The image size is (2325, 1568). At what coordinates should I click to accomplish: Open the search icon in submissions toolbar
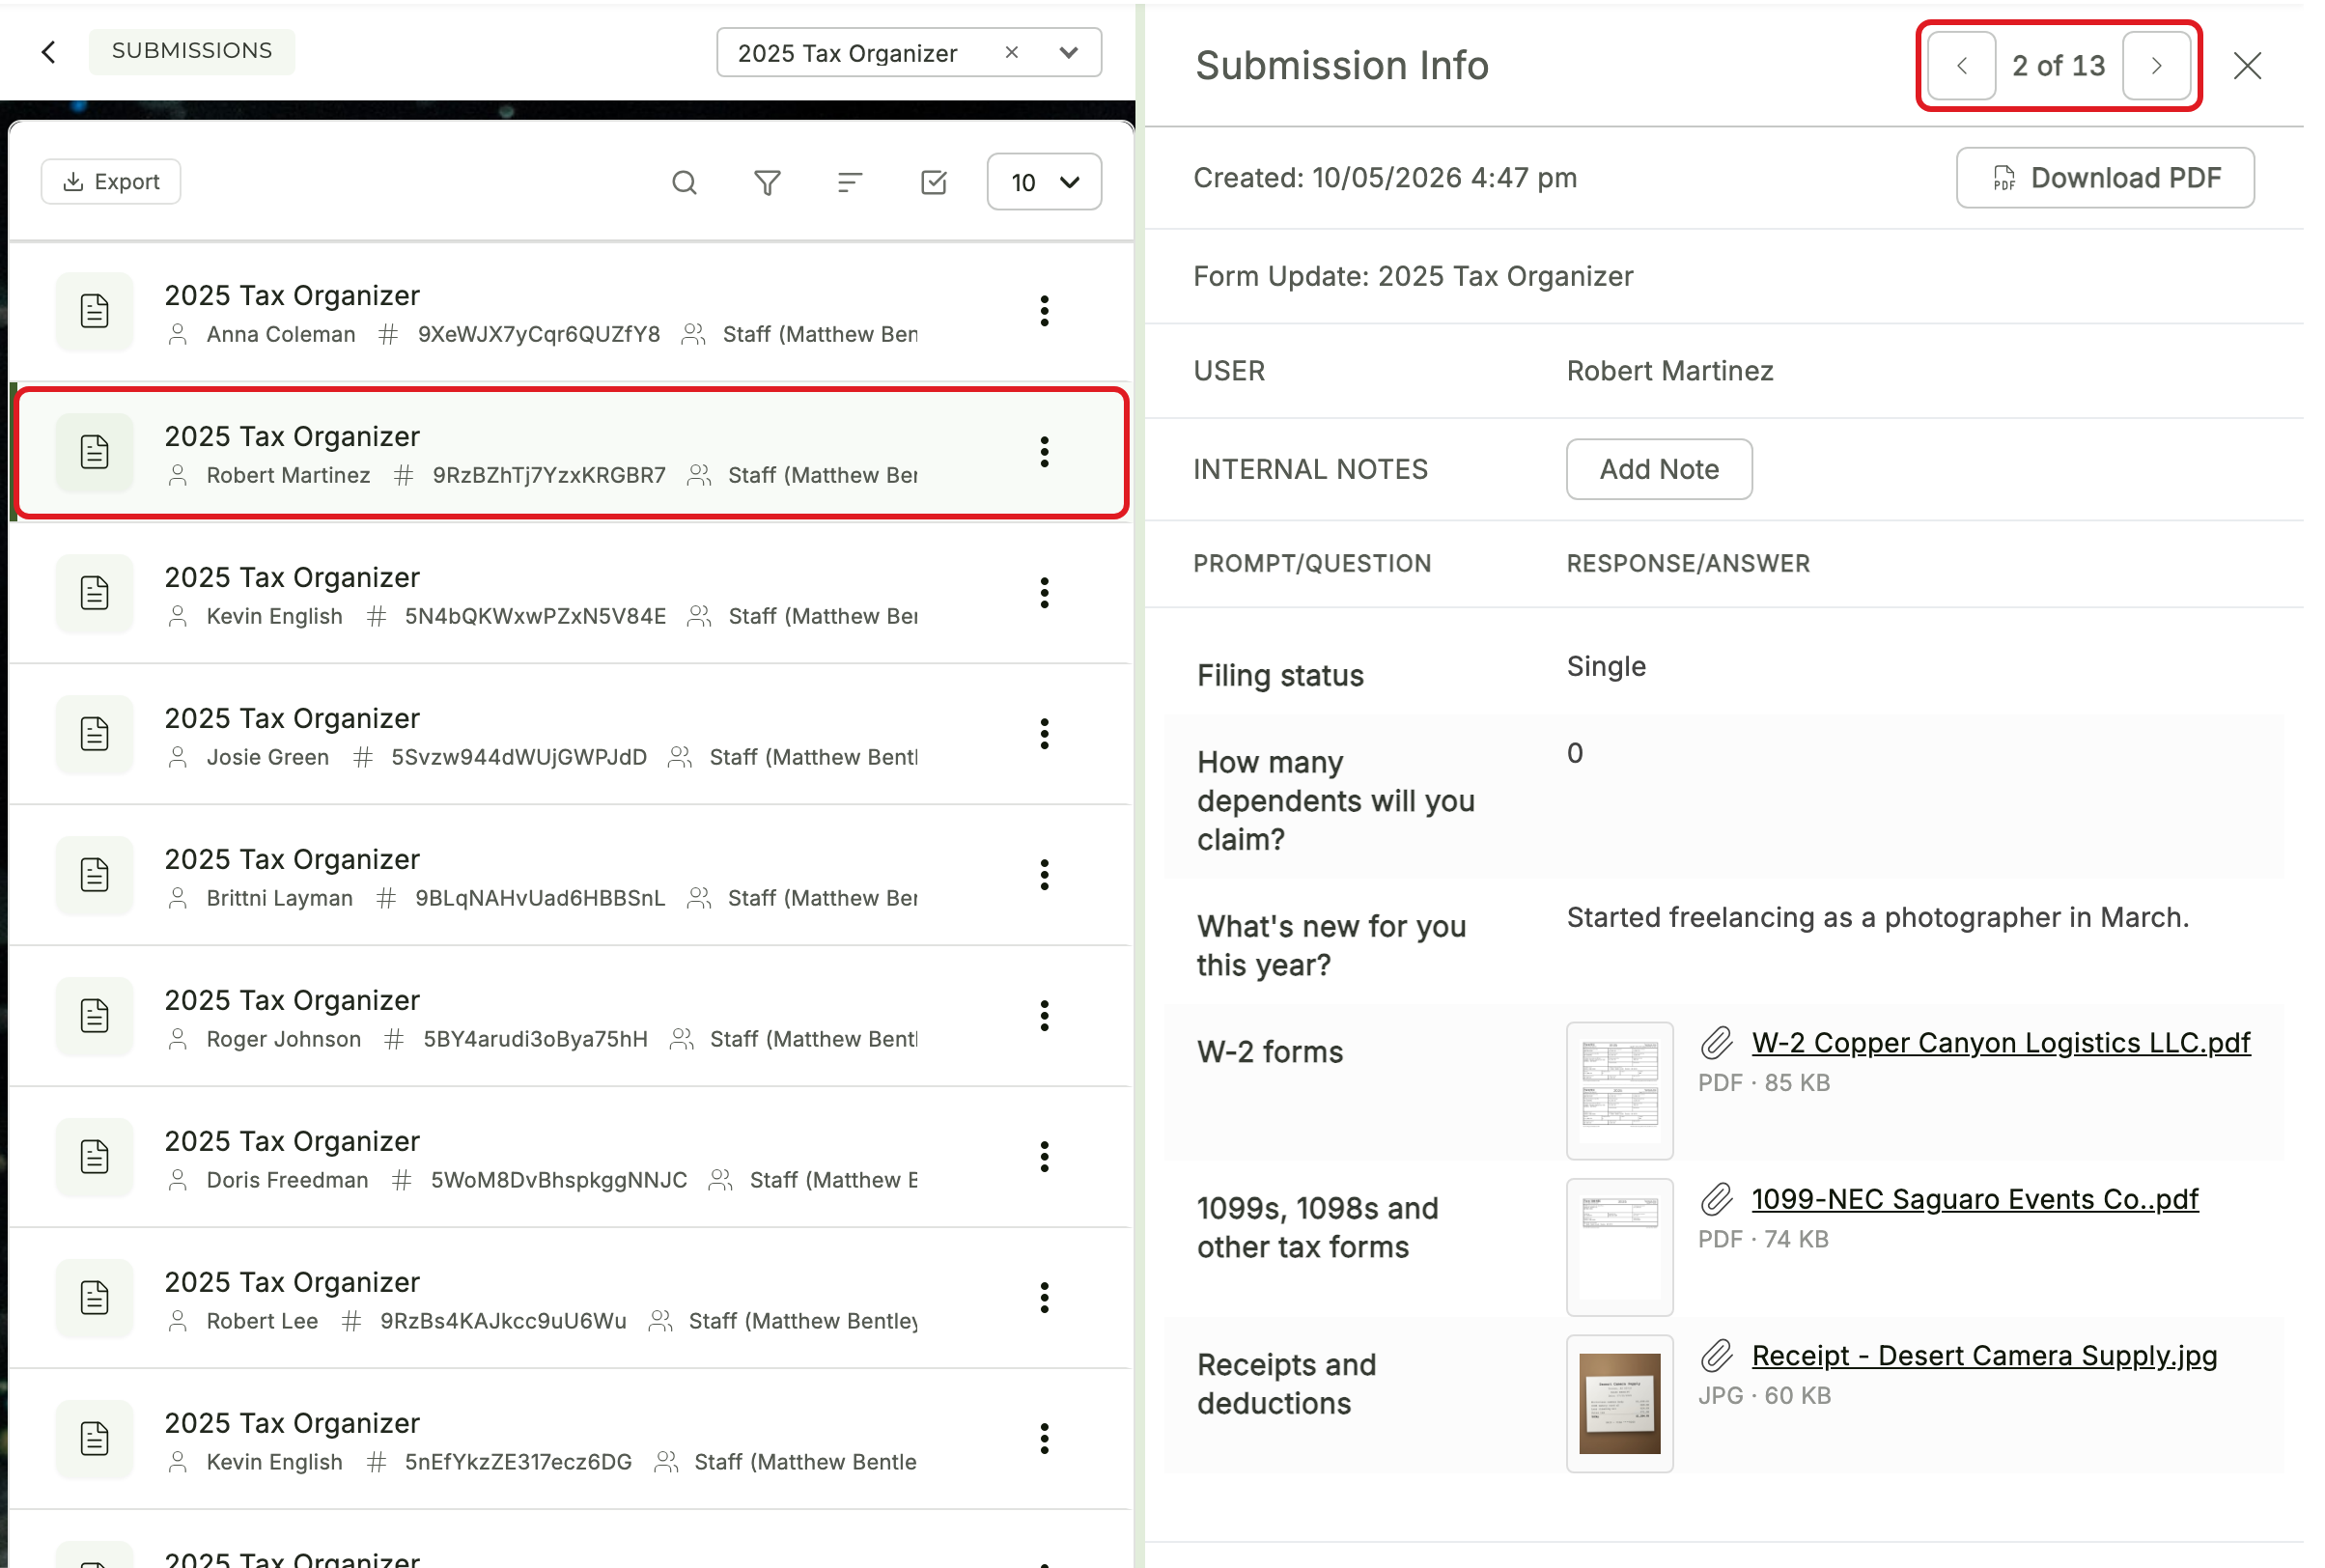[x=684, y=182]
